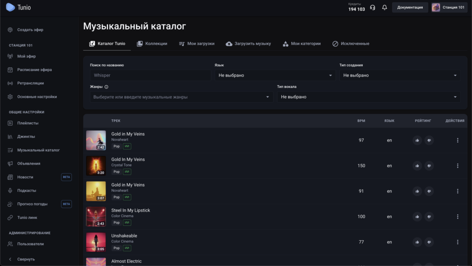Image resolution: width=472 pixels, height=266 pixels.
Task: Like the first Gold in My Veins track
Action: (x=417, y=140)
